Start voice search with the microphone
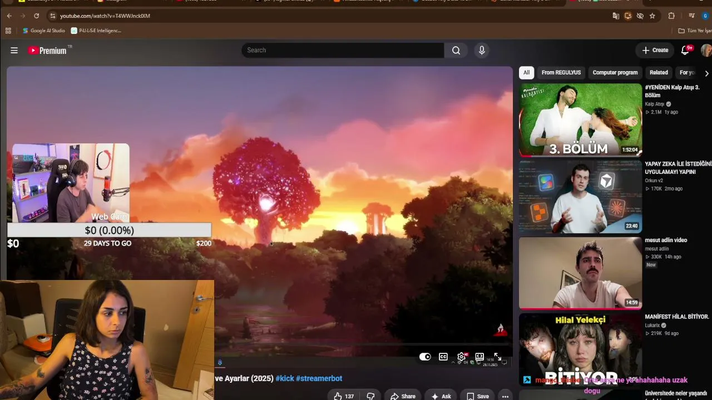 482,50
